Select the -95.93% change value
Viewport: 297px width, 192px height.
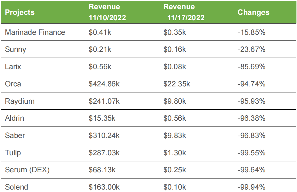(x=251, y=101)
